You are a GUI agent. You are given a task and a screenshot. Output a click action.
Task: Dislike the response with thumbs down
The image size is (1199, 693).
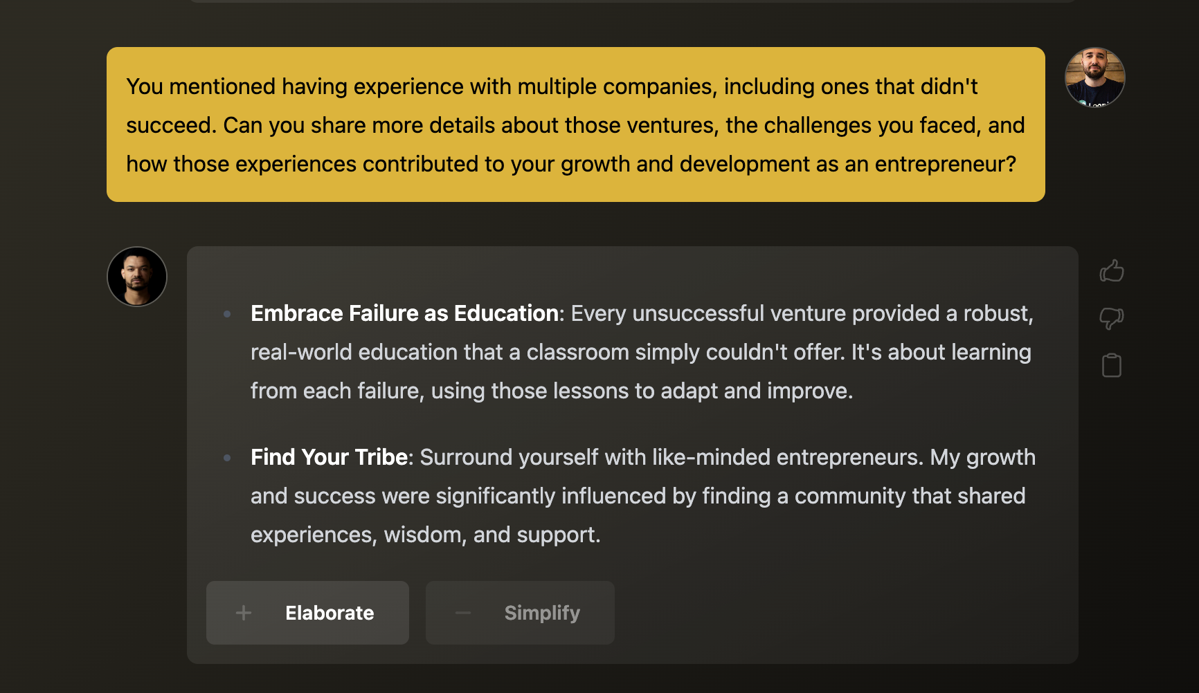(x=1112, y=318)
